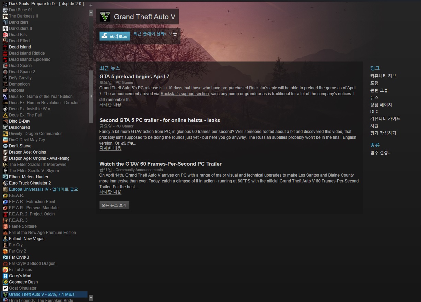Click the scrollbar down arrow of game list
This screenshot has width=421, height=302.
(91, 298)
